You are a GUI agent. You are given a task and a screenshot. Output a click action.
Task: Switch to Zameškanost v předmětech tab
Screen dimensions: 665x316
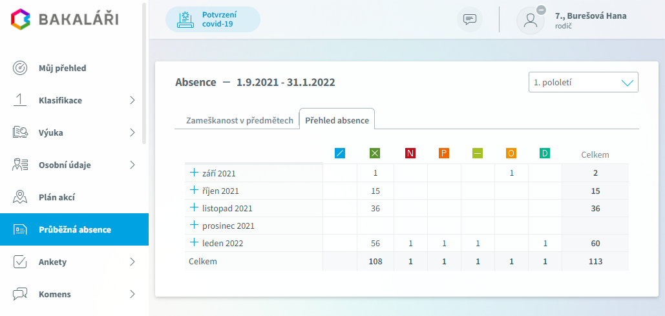[240, 120]
